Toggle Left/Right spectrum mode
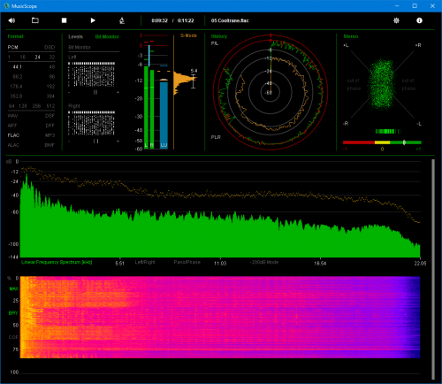 (x=145, y=262)
